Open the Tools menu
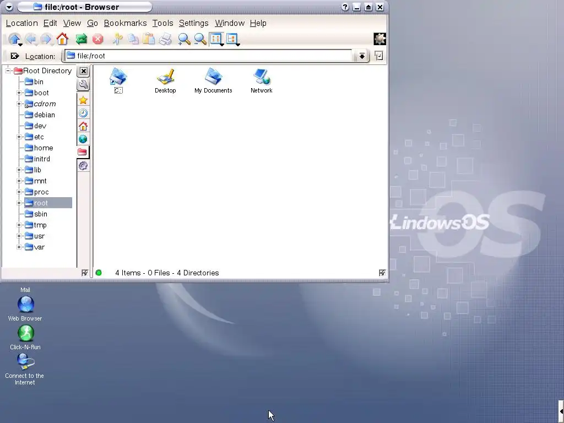The width and height of the screenshot is (564, 423). 162,23
